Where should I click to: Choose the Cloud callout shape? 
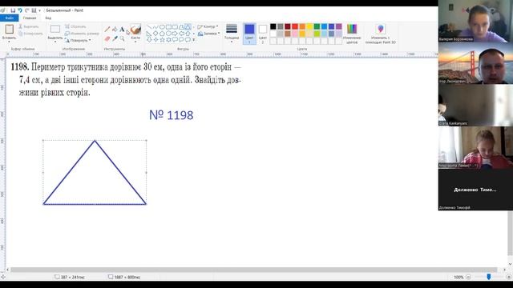pos(188,39)
